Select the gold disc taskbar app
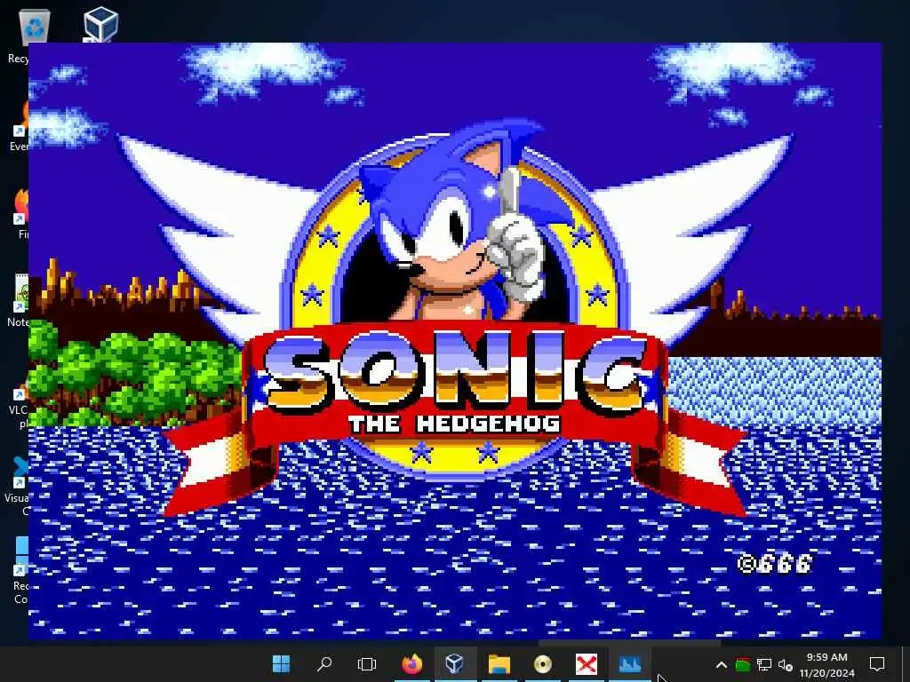Viewport: 910px width, 682px height. coord(543,664)
